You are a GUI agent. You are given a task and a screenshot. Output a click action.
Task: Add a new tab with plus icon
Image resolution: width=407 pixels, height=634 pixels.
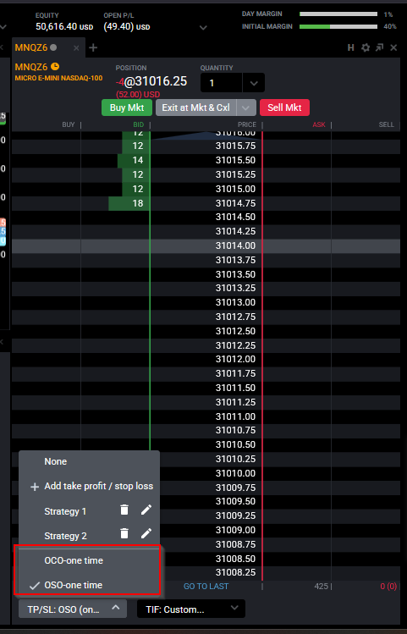pos(93,47)
